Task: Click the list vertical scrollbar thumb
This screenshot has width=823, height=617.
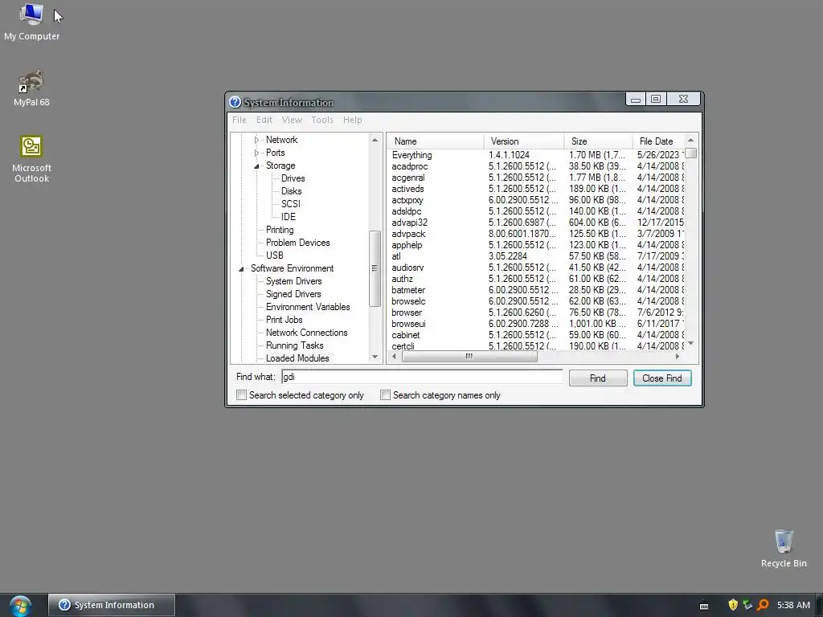Action: tap(690, 153)
